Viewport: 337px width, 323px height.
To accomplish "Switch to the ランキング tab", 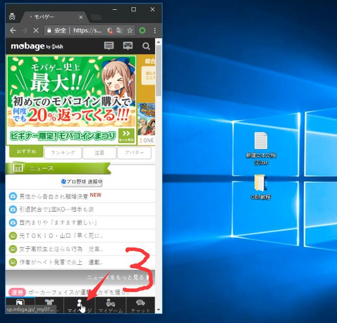I will 63,152.
